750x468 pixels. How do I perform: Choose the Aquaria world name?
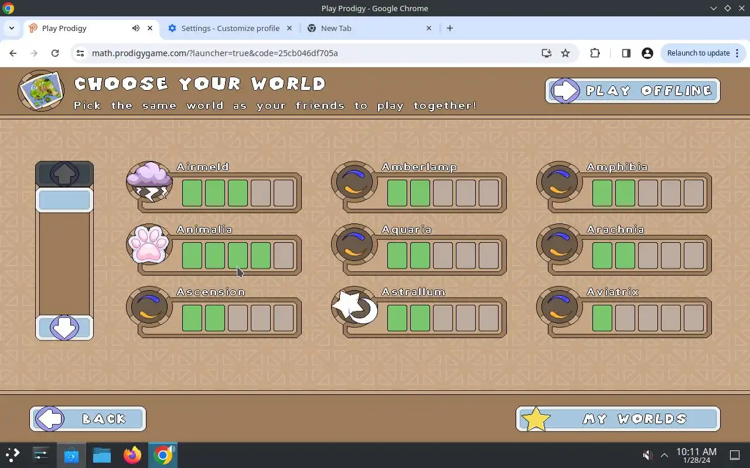pos(407,229)
